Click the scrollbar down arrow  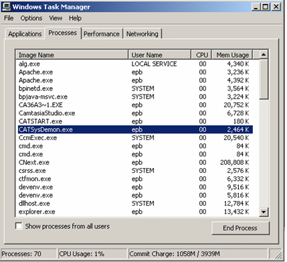pyautogui.click(x=264, y=212)
